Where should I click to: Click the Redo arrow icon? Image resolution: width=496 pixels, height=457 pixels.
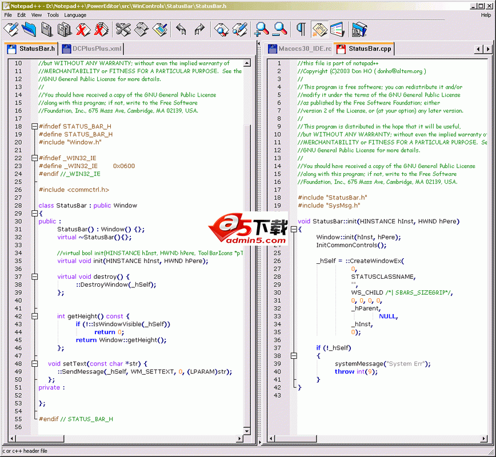(199, 29)
